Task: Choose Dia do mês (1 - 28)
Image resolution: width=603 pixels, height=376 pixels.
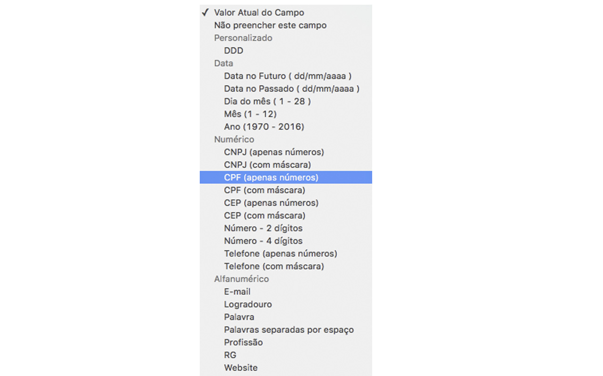Action: coord(267,102)
